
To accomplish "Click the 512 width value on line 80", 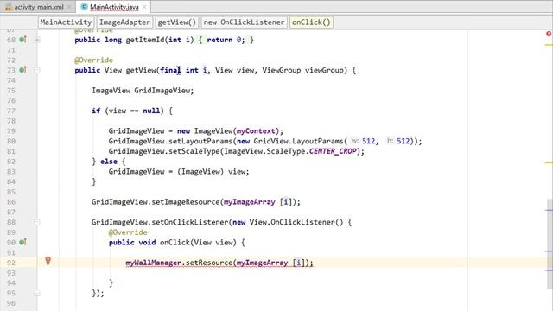I will click(369, 141).
